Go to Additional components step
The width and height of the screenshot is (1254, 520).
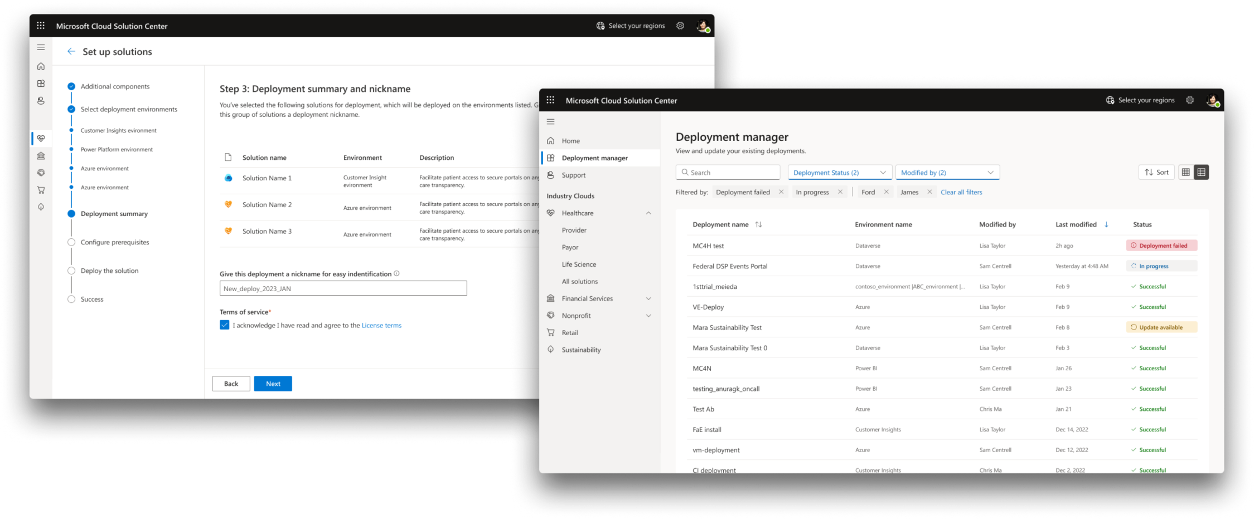click(x=115, y=86)
